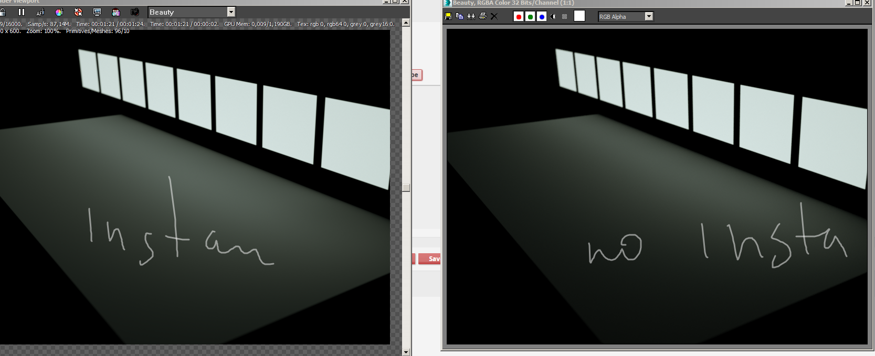Close the Beauty frame buffer window
The image size is (875, 356).
pos(867,3)
